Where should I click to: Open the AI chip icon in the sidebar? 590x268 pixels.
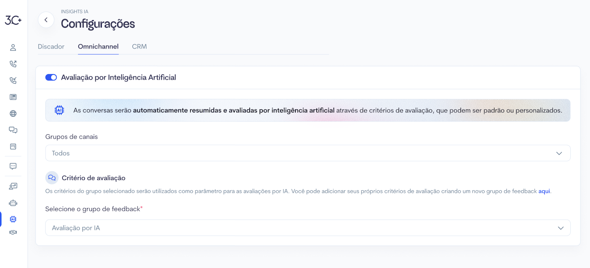[x=13, y=219]
